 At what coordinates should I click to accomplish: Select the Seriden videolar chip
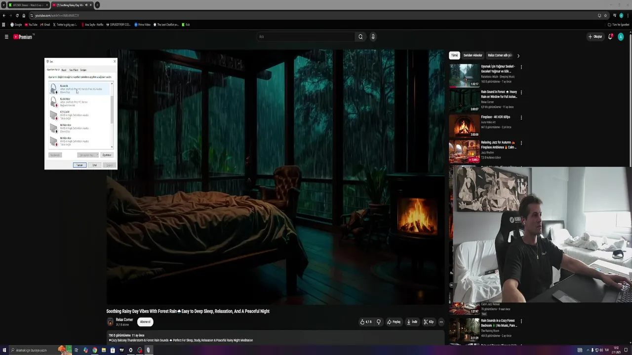(x=473, y=55)
